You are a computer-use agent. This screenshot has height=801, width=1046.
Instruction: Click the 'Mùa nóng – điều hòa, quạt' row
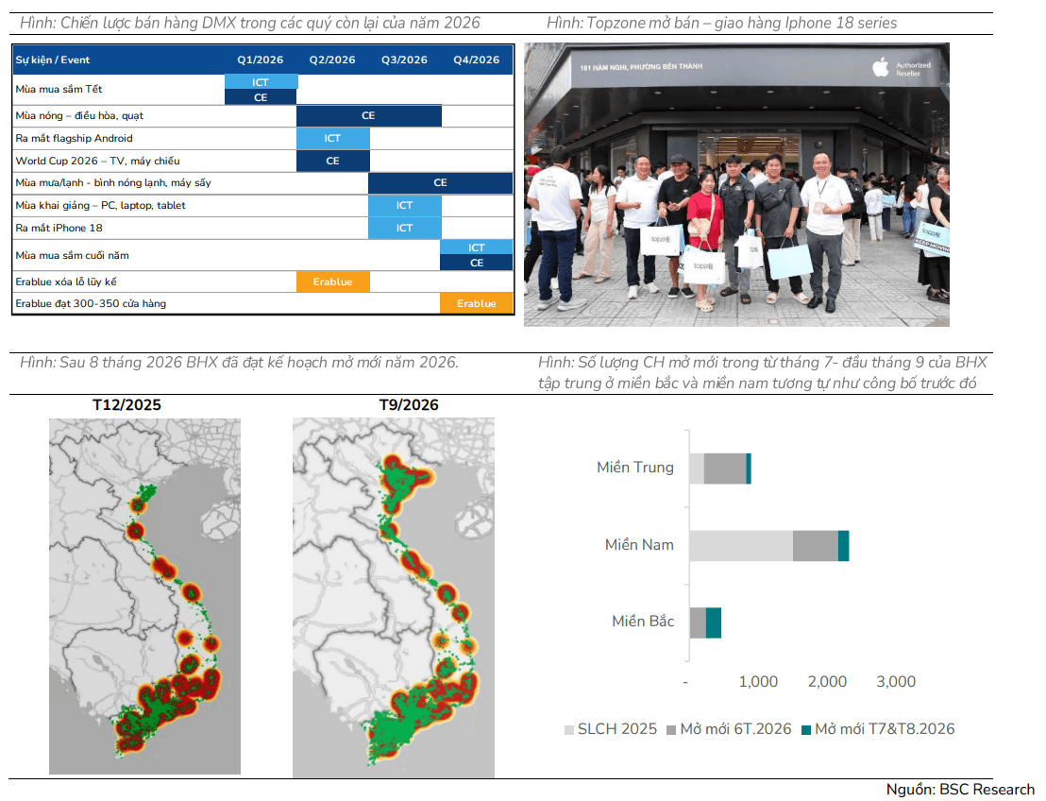[262, 115]
